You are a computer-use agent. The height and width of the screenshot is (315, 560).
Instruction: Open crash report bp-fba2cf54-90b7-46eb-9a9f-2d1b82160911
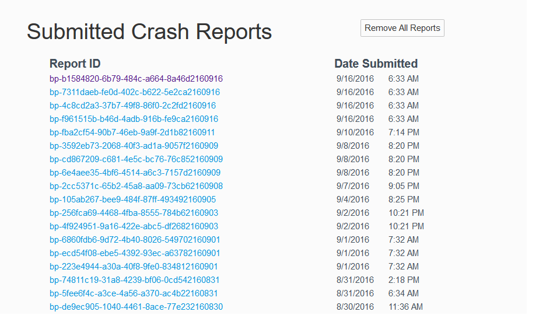[132, 132]
